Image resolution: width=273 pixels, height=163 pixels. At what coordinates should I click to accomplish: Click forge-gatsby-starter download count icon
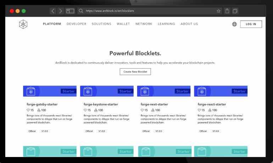pos(39,110)
